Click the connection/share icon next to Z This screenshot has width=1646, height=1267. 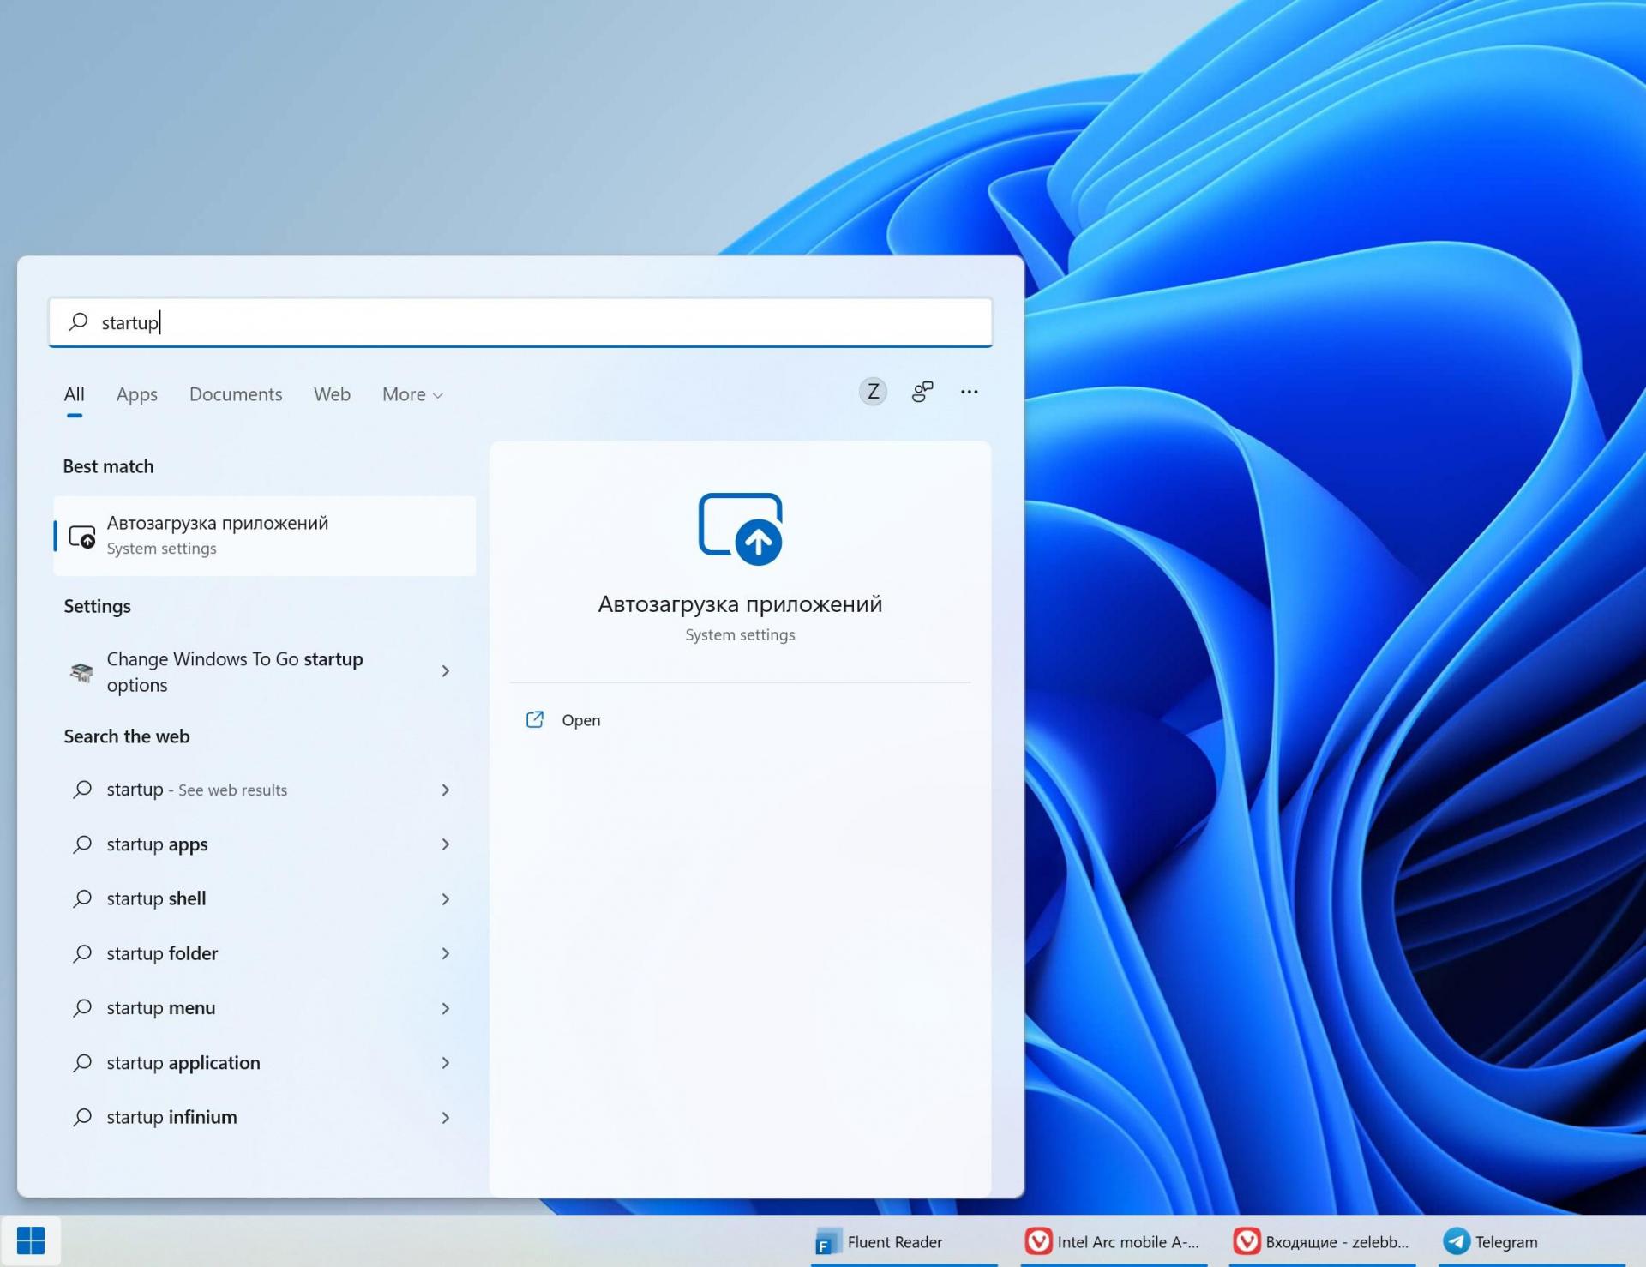point(921,391)
